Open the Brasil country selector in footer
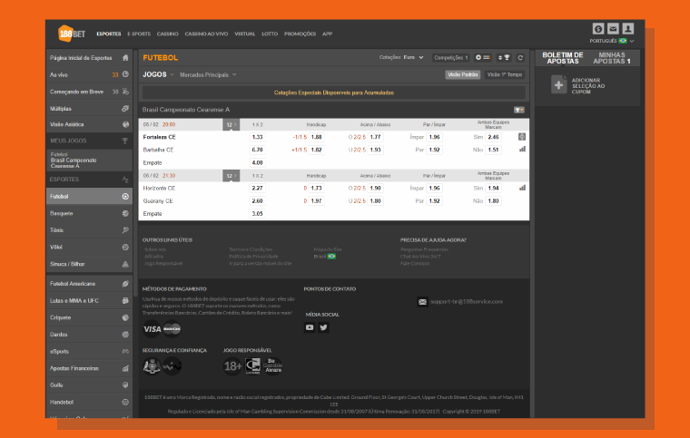This screenshot has height=438, width=690. 325,257
